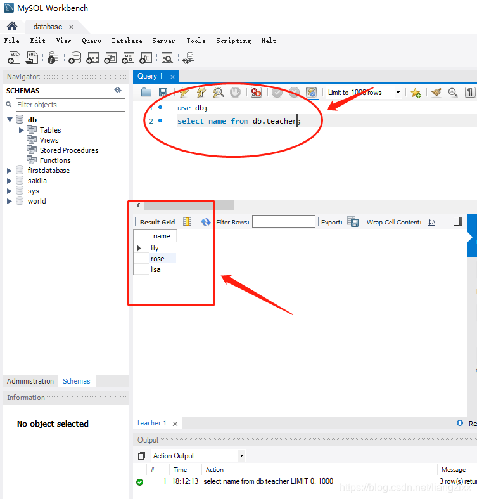Image resolution: width=477 pixels, height=499 pixels.
Task: Create a new SQL tab for queries
Action: coord(14,58)
